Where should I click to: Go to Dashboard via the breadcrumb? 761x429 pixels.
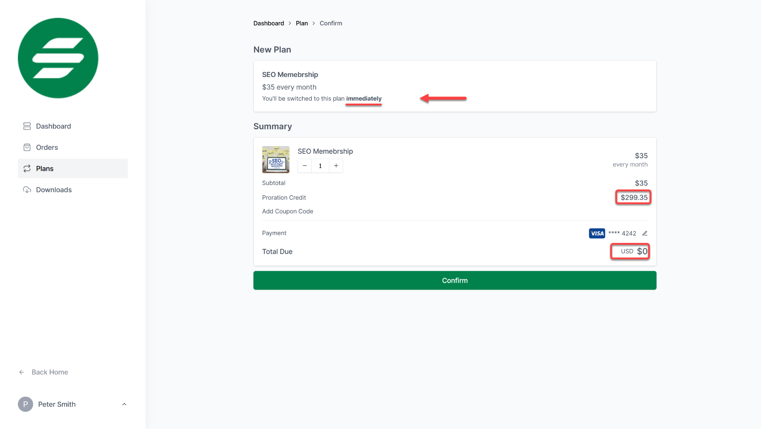(268, 23)
